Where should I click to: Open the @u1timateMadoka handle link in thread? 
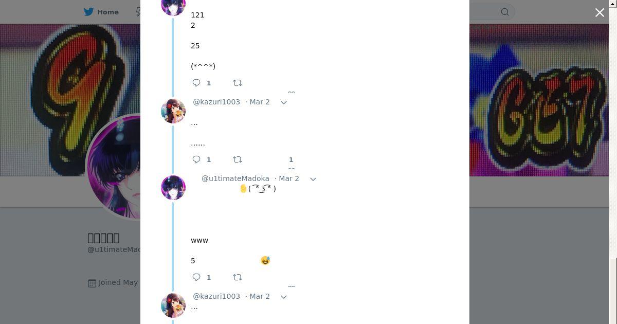coord(235,178)
